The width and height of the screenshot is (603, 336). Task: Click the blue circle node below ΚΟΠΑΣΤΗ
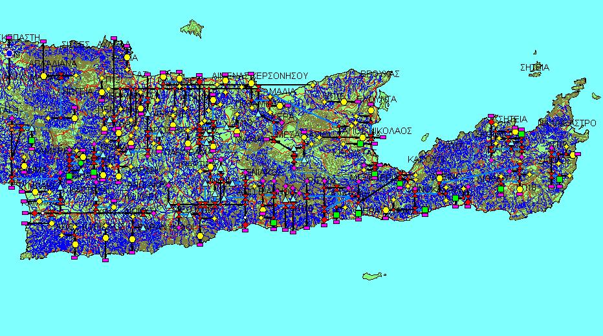click(9, 54)
